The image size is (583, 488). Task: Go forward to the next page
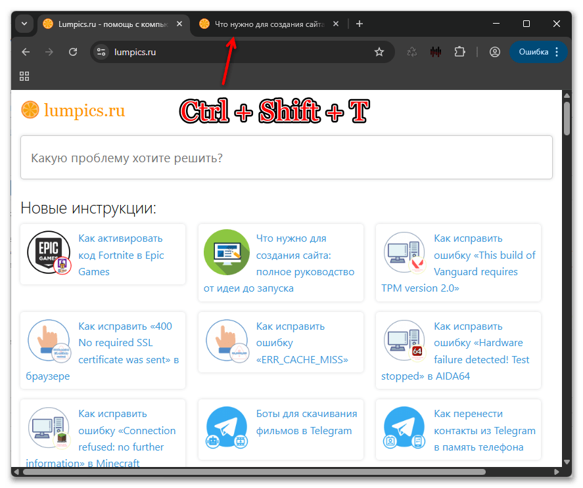49,52
